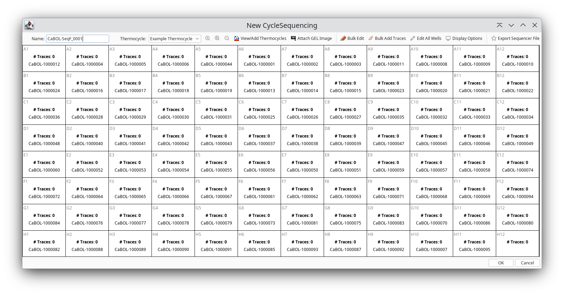Viewport: 564px width, 295px height.
Task: Click well F12 with CaBOL-1000094
Action: 517,191
